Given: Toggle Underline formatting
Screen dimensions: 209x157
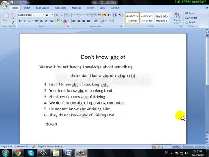Looking at the screenshot, I should tap(29, 21).
